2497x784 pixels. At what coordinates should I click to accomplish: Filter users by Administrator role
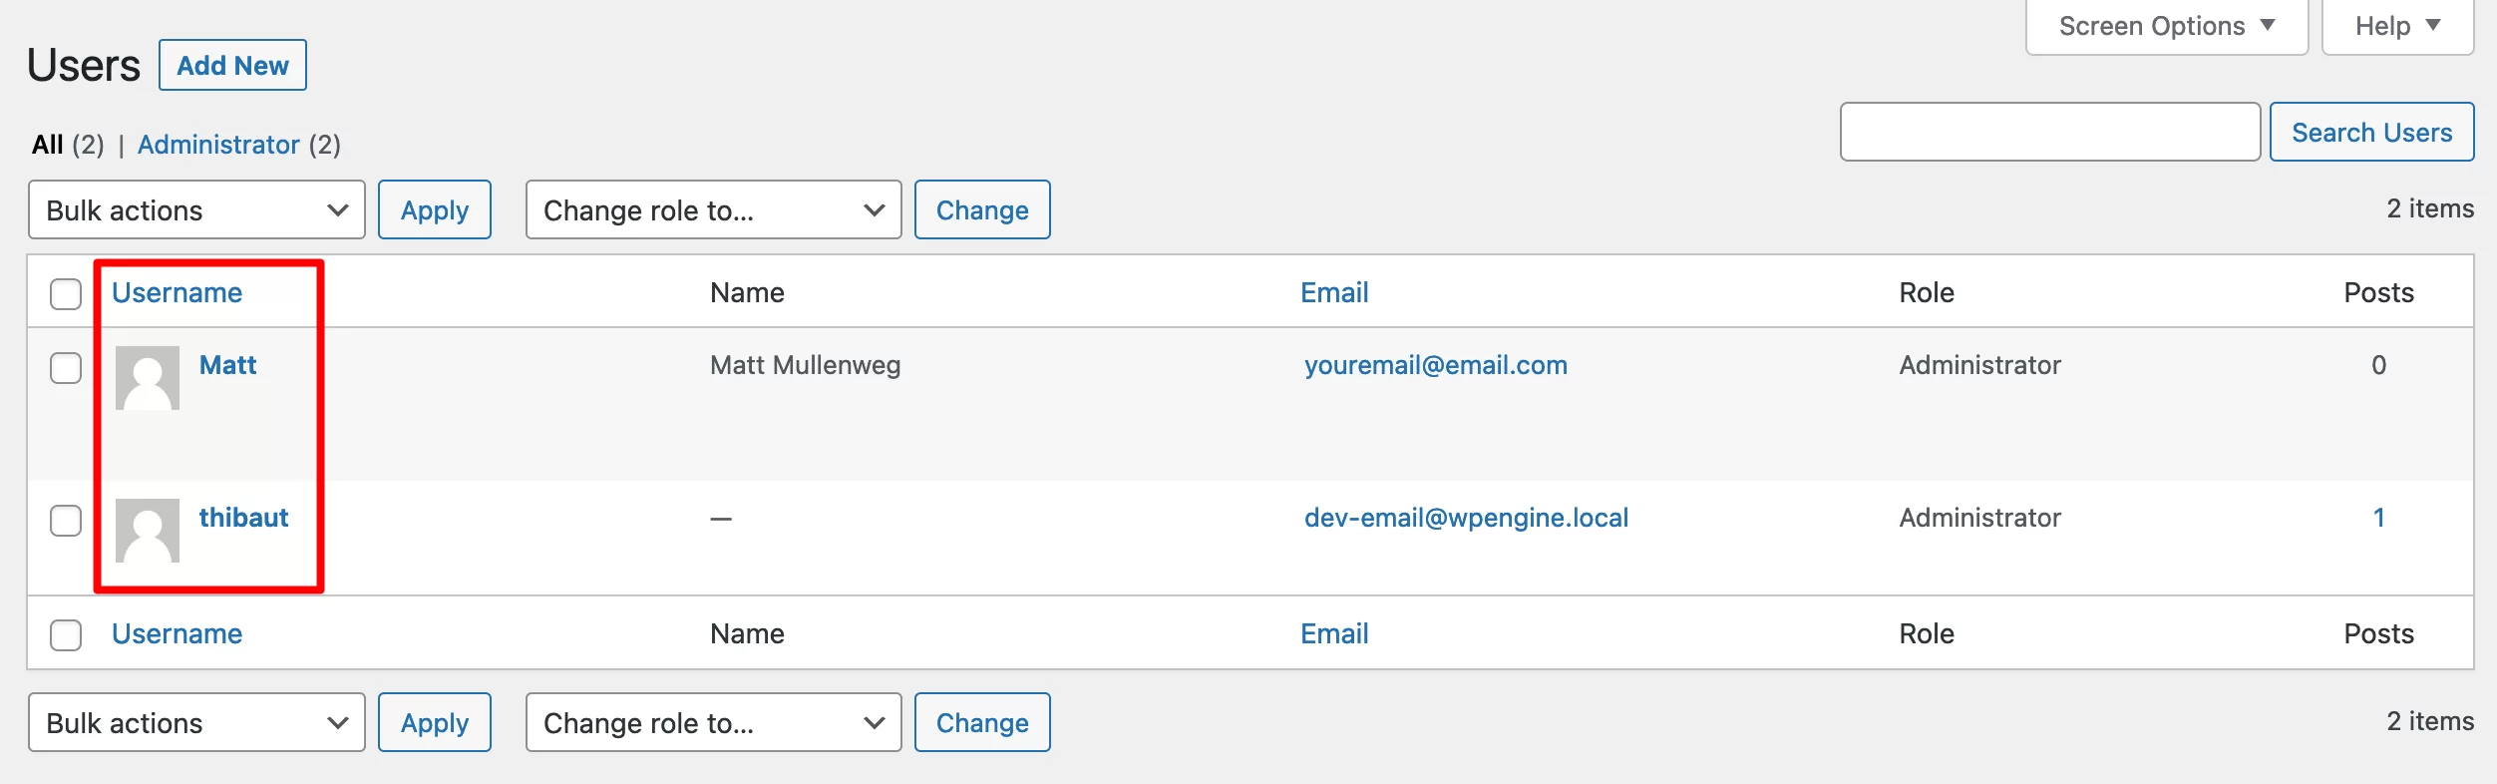[218, 145]
